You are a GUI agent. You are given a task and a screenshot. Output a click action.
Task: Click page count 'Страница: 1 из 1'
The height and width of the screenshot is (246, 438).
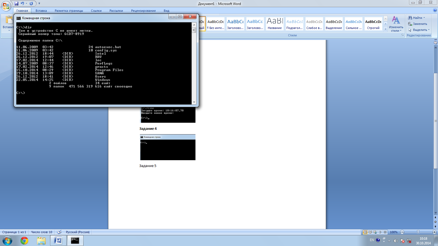pyautogui.click(x=14, y=232)
